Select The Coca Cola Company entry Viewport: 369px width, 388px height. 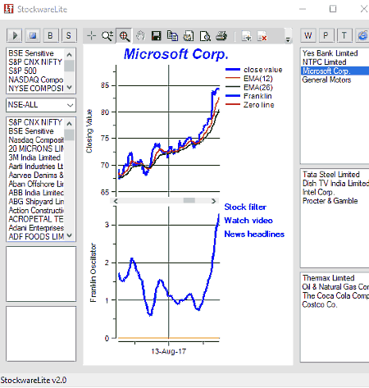pos(335,295)
